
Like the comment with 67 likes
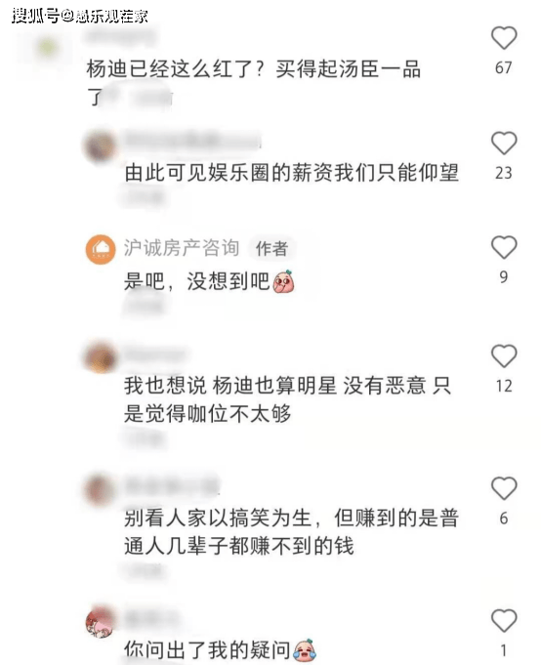tap(504, 38)
